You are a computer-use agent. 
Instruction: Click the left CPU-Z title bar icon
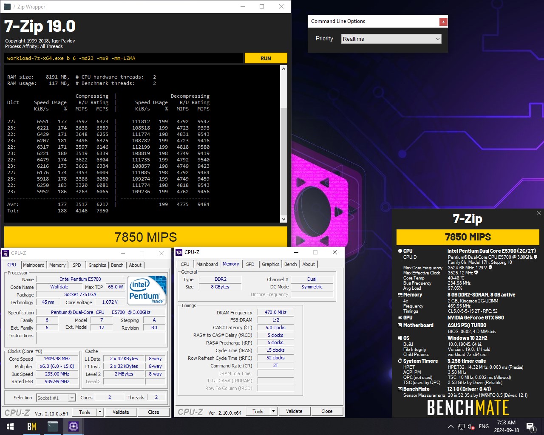(x=6, y=253)
